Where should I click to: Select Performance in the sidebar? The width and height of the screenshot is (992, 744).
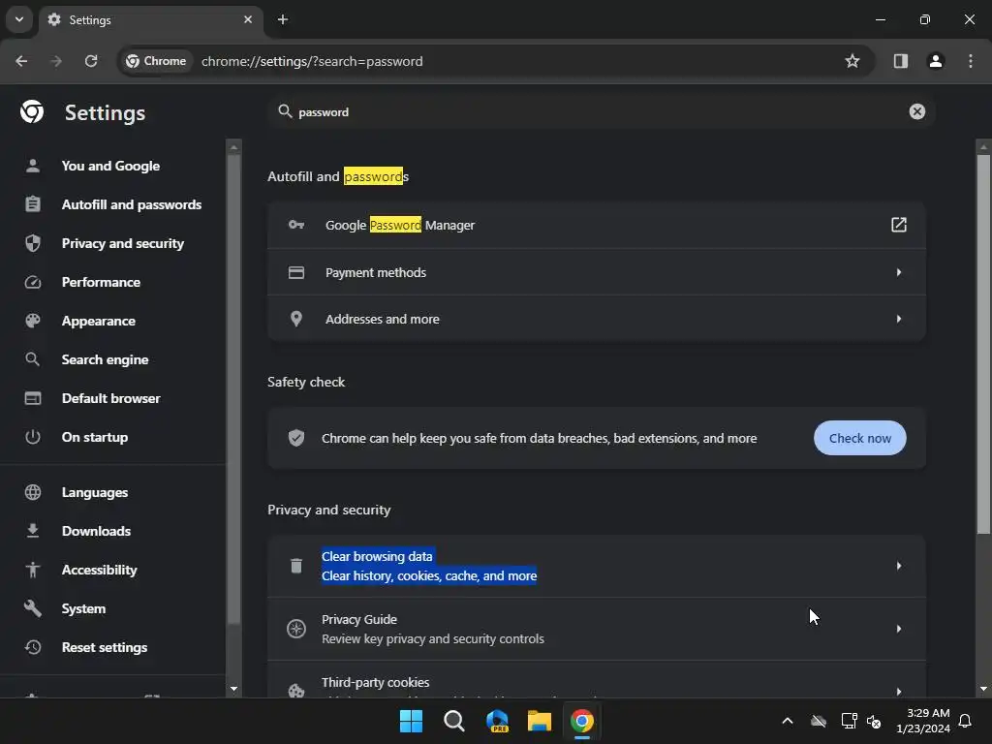(101, 282)
